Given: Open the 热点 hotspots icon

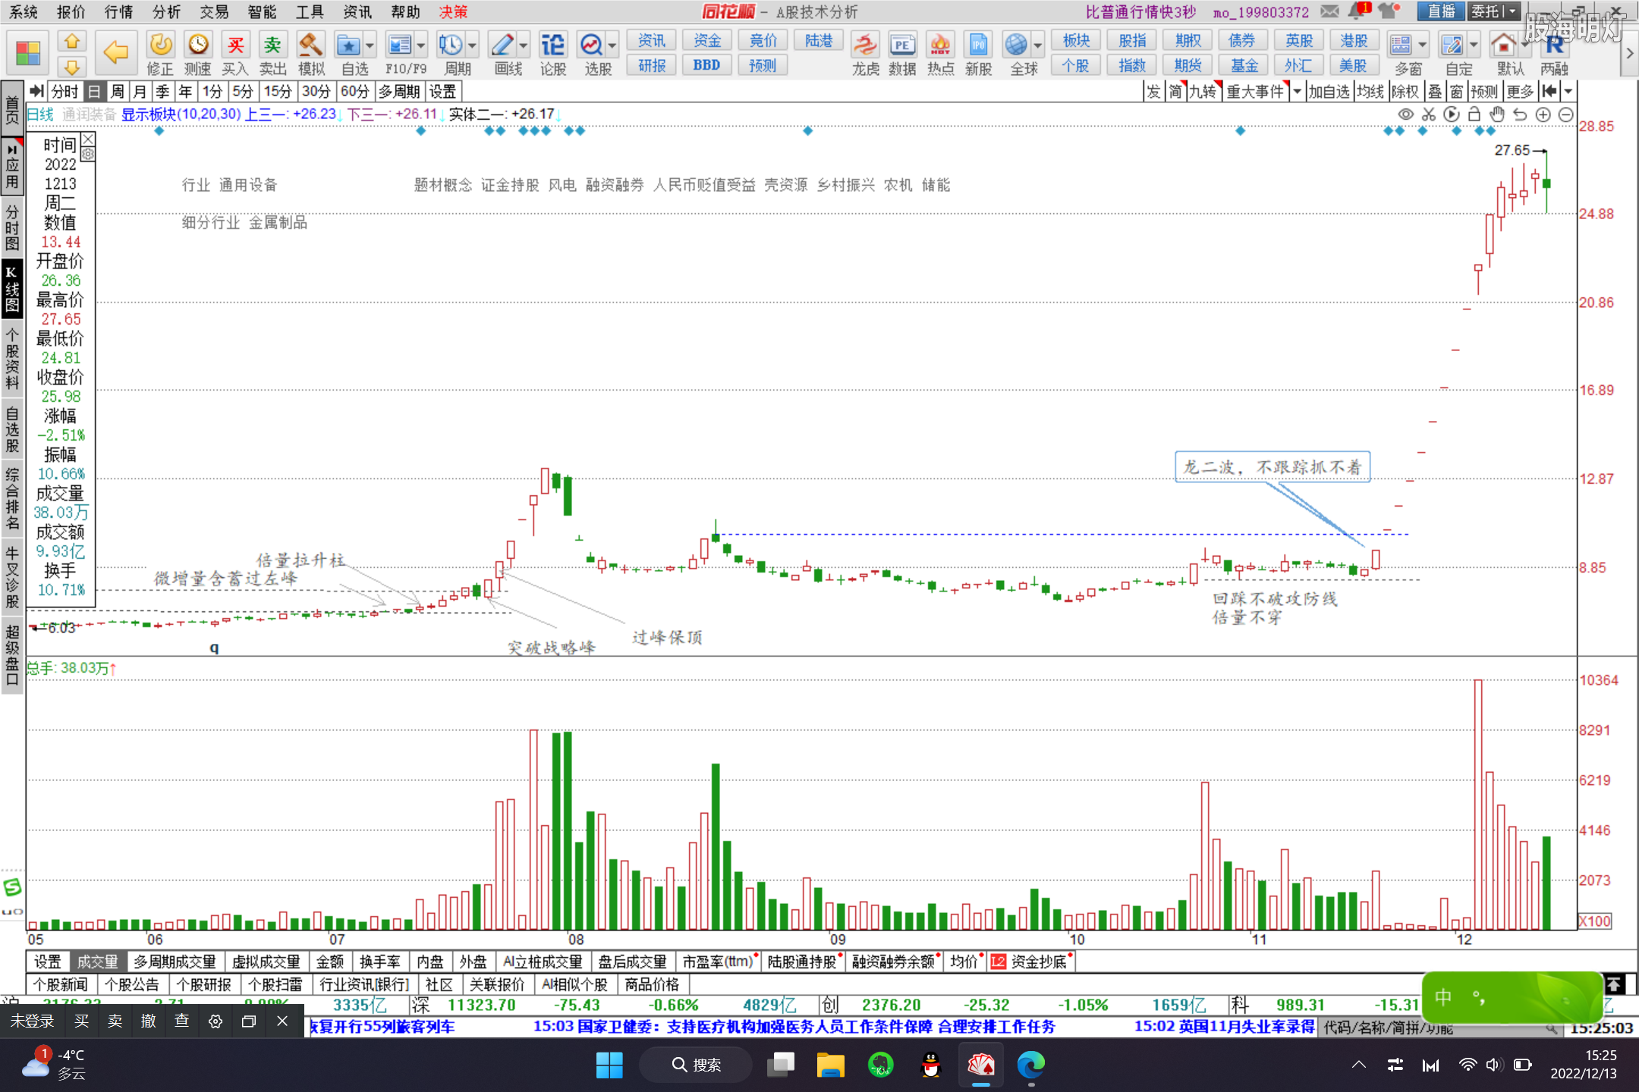Looking at the screenshot, I should [x=940, y=53].
